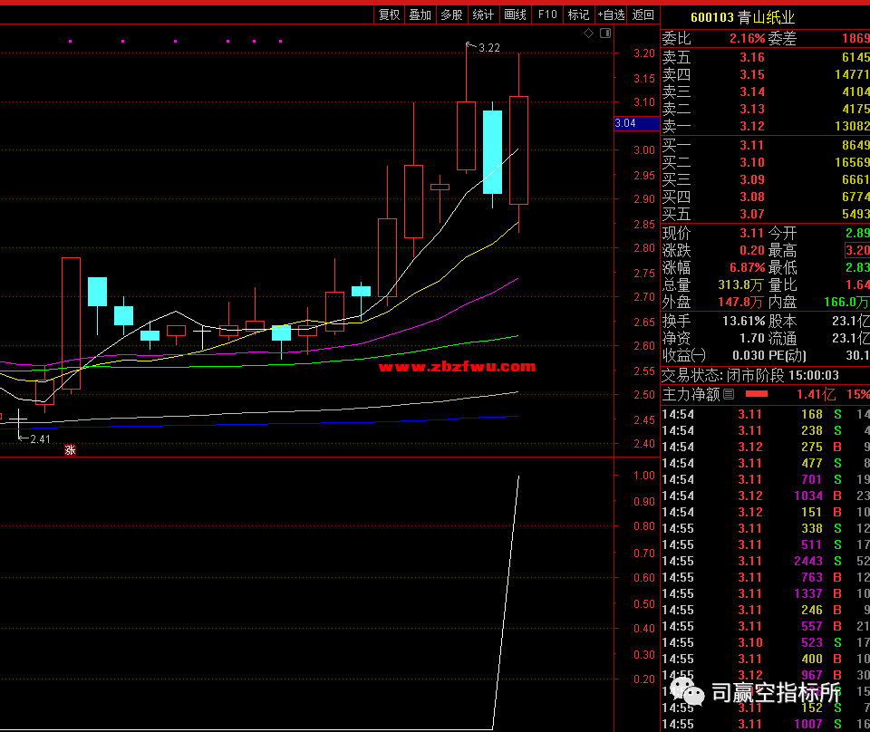The height and width of the screenshot is (732, 870).
Task: Click the 涨跌 value 0.20
Action: [752, 250]
